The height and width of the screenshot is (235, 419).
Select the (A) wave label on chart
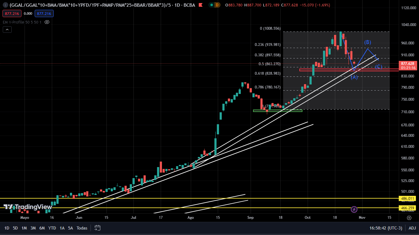354,77
